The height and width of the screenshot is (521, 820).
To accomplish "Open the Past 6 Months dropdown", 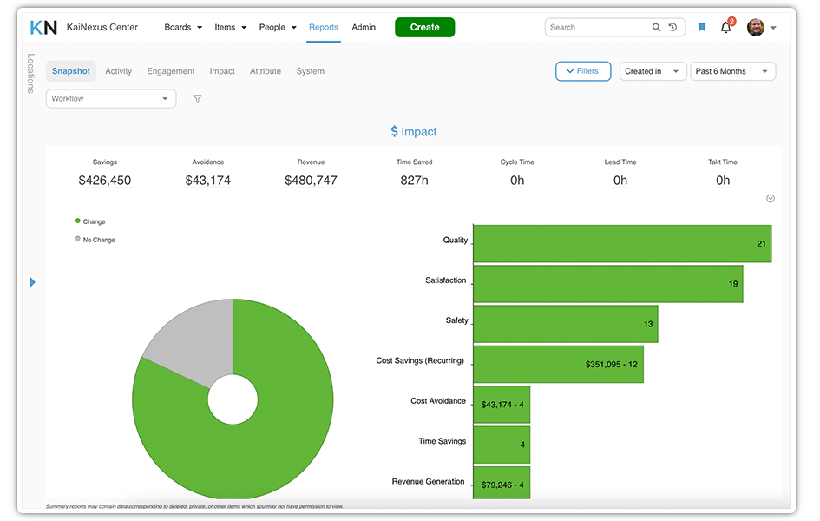I will coord(732,71).
